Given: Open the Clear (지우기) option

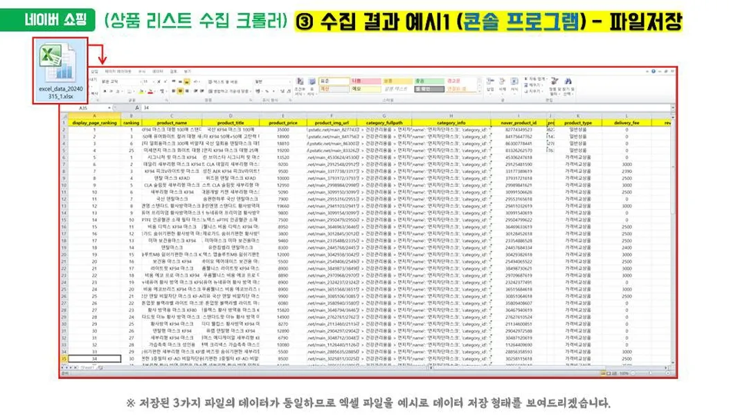Looking at the screenshot, I should click(533, 91).
